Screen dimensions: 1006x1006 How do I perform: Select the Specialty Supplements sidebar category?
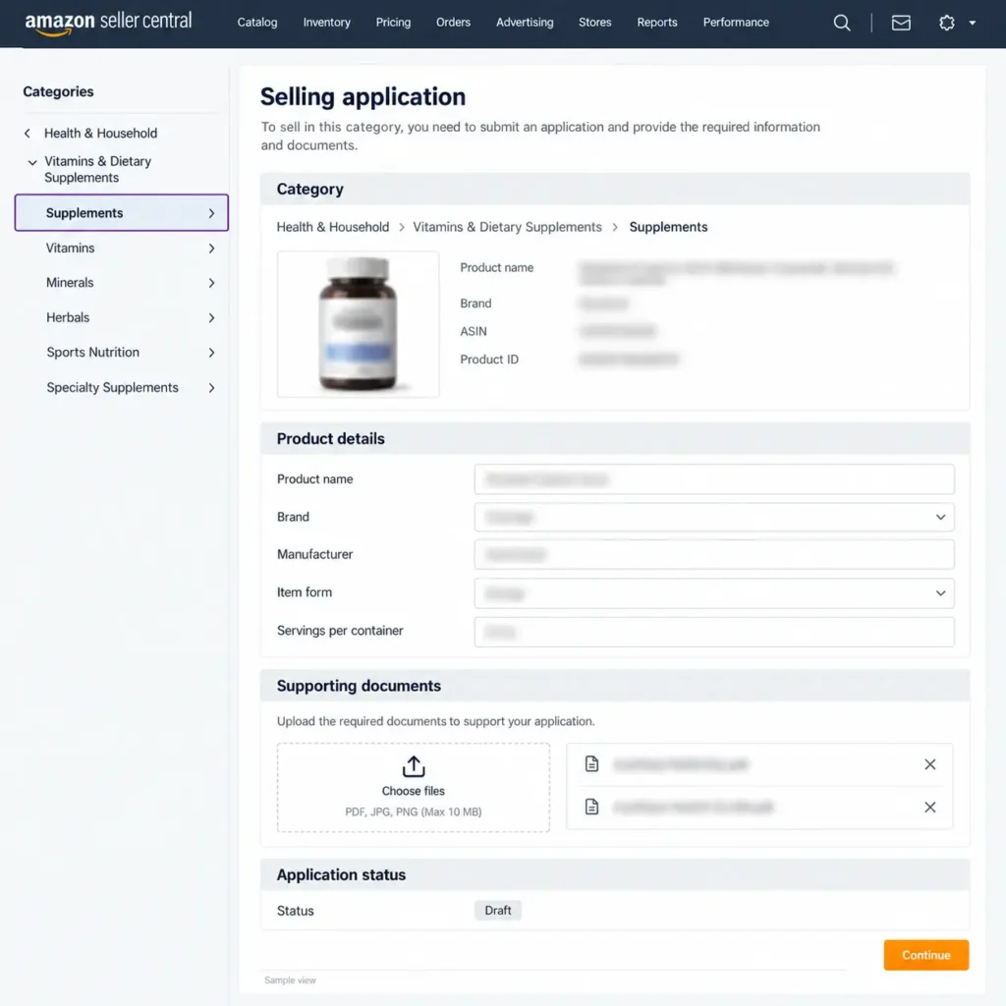pos(112,387)
